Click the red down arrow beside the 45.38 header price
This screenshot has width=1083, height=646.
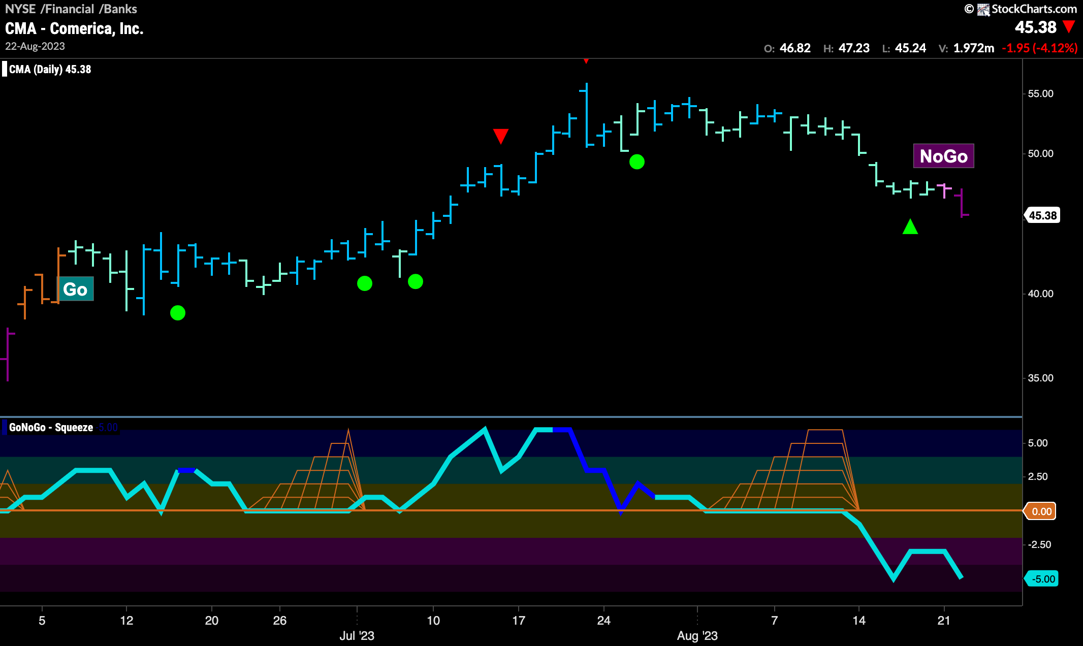click(1069, 26)
